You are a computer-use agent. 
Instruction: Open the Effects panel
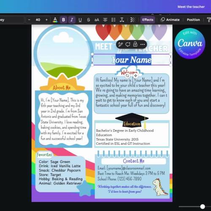(148, 20)
